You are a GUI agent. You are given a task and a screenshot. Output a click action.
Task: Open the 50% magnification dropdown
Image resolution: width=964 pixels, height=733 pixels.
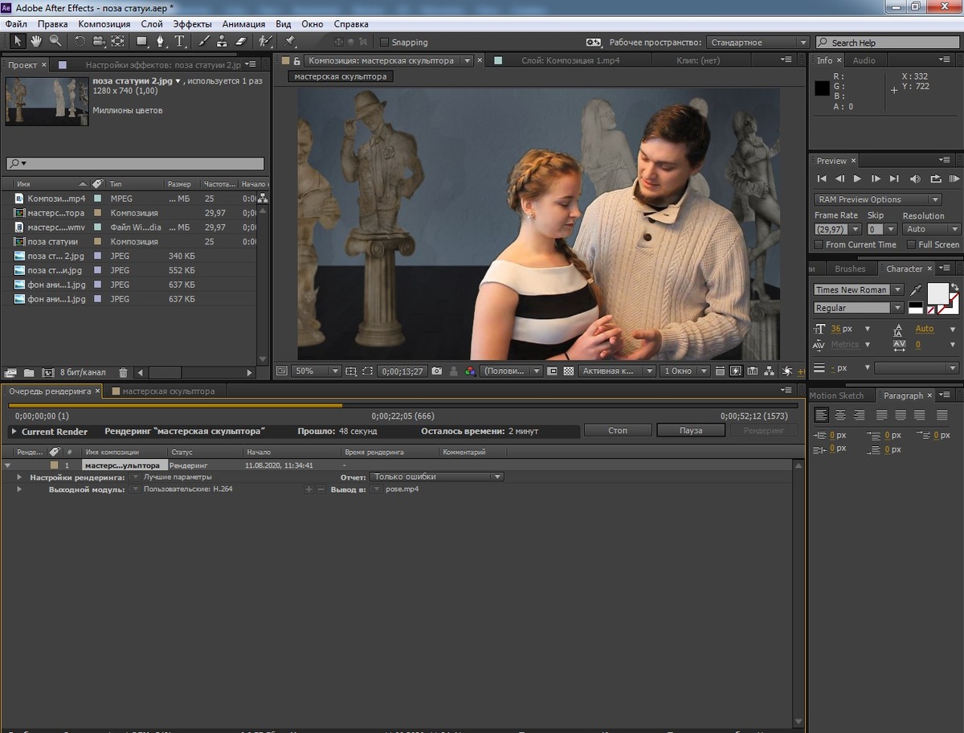317,371
